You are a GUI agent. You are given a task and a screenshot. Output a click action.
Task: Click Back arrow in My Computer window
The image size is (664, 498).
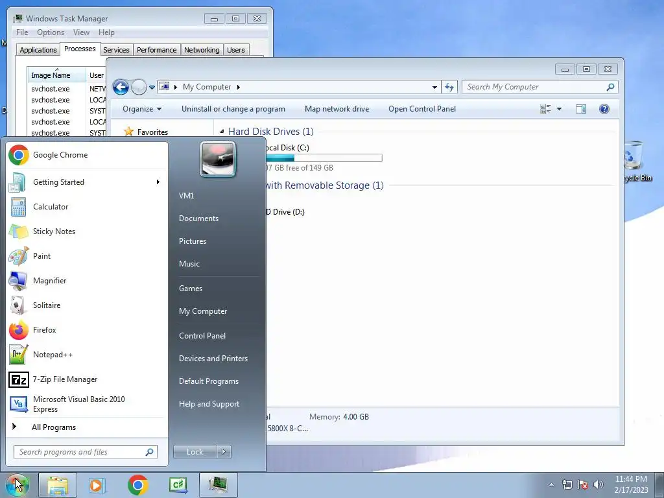pos(121,88)
